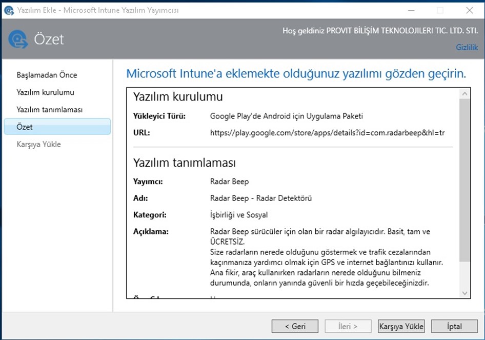Click 'Google Play'de Android için Uygulama Paketi' value
485x340 pixels.
(287, 116)
